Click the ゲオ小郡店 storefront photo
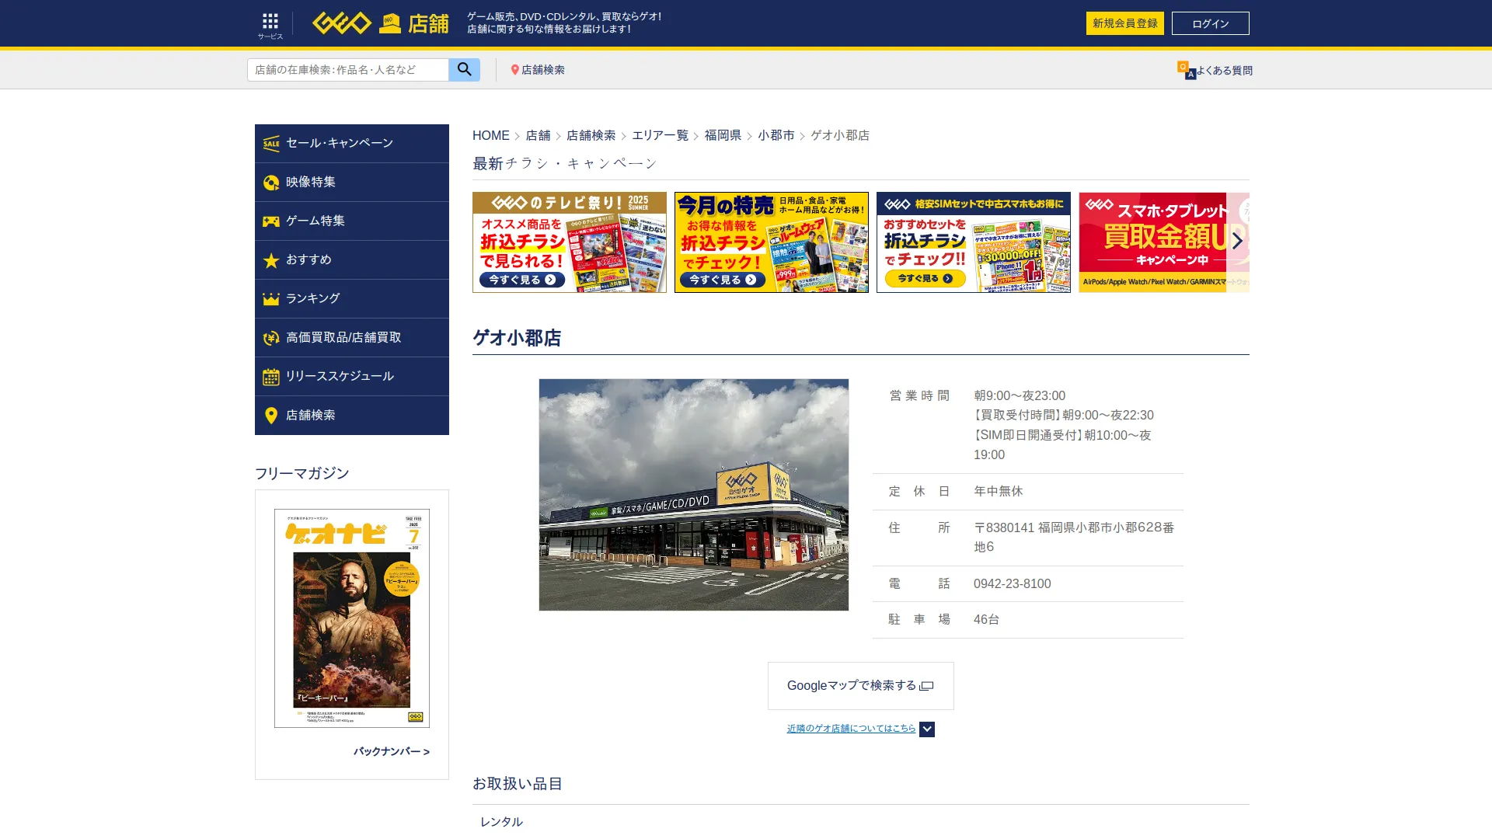 694,495
